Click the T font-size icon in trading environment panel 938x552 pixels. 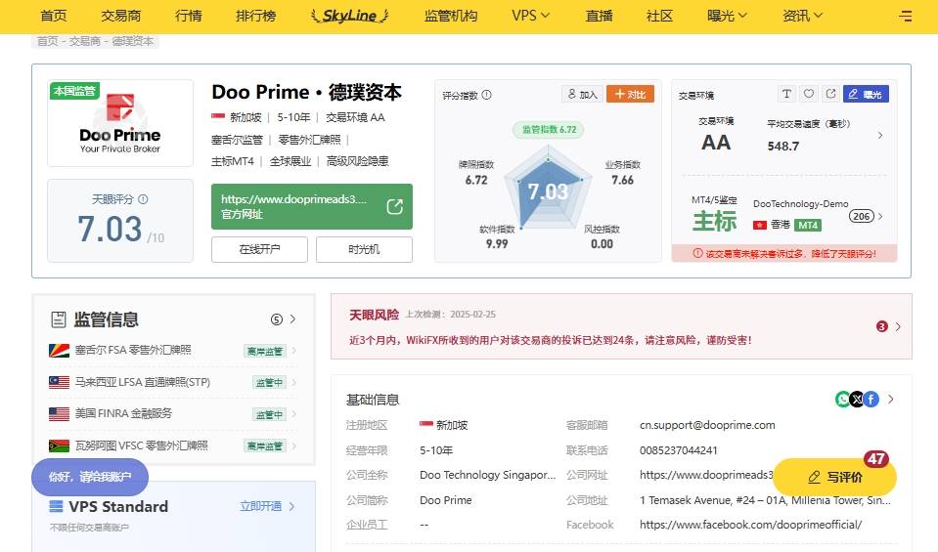point(786,94)
